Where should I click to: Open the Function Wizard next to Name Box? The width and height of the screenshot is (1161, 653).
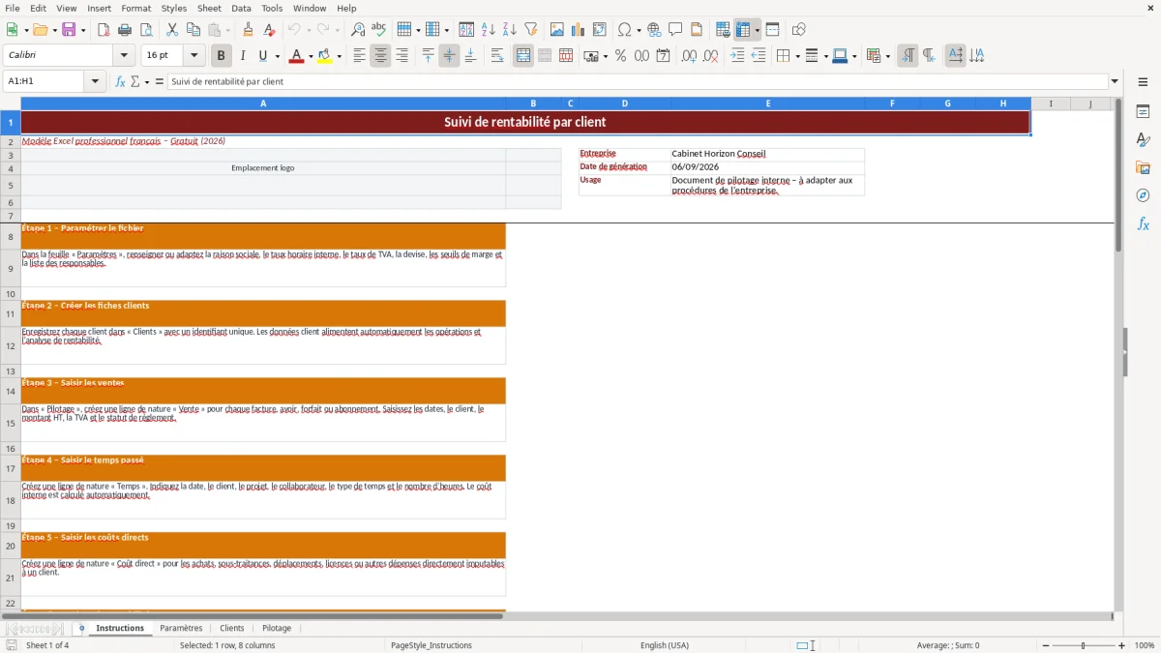[121, 82]
